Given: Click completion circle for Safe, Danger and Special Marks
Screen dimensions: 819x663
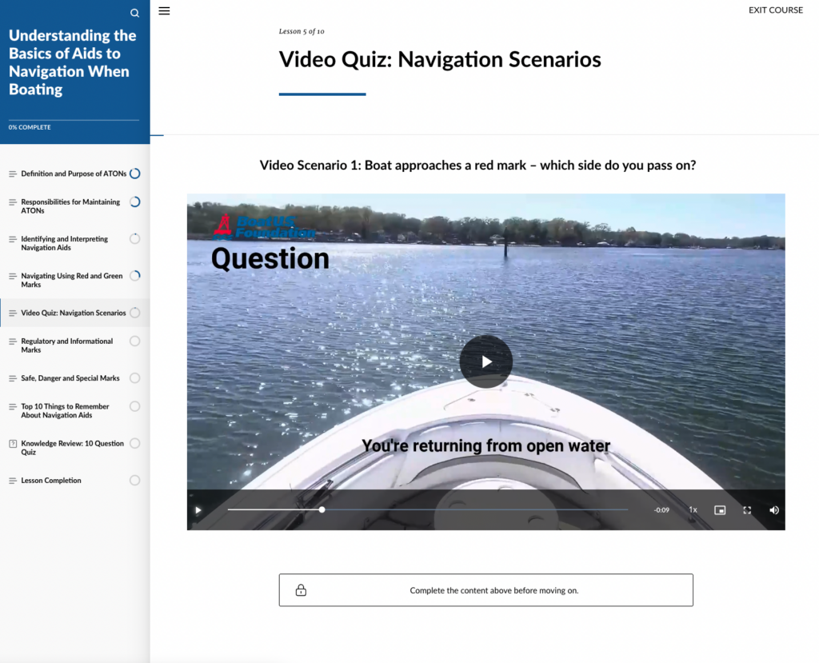Looking at the screenshot, I should (134, 378).
